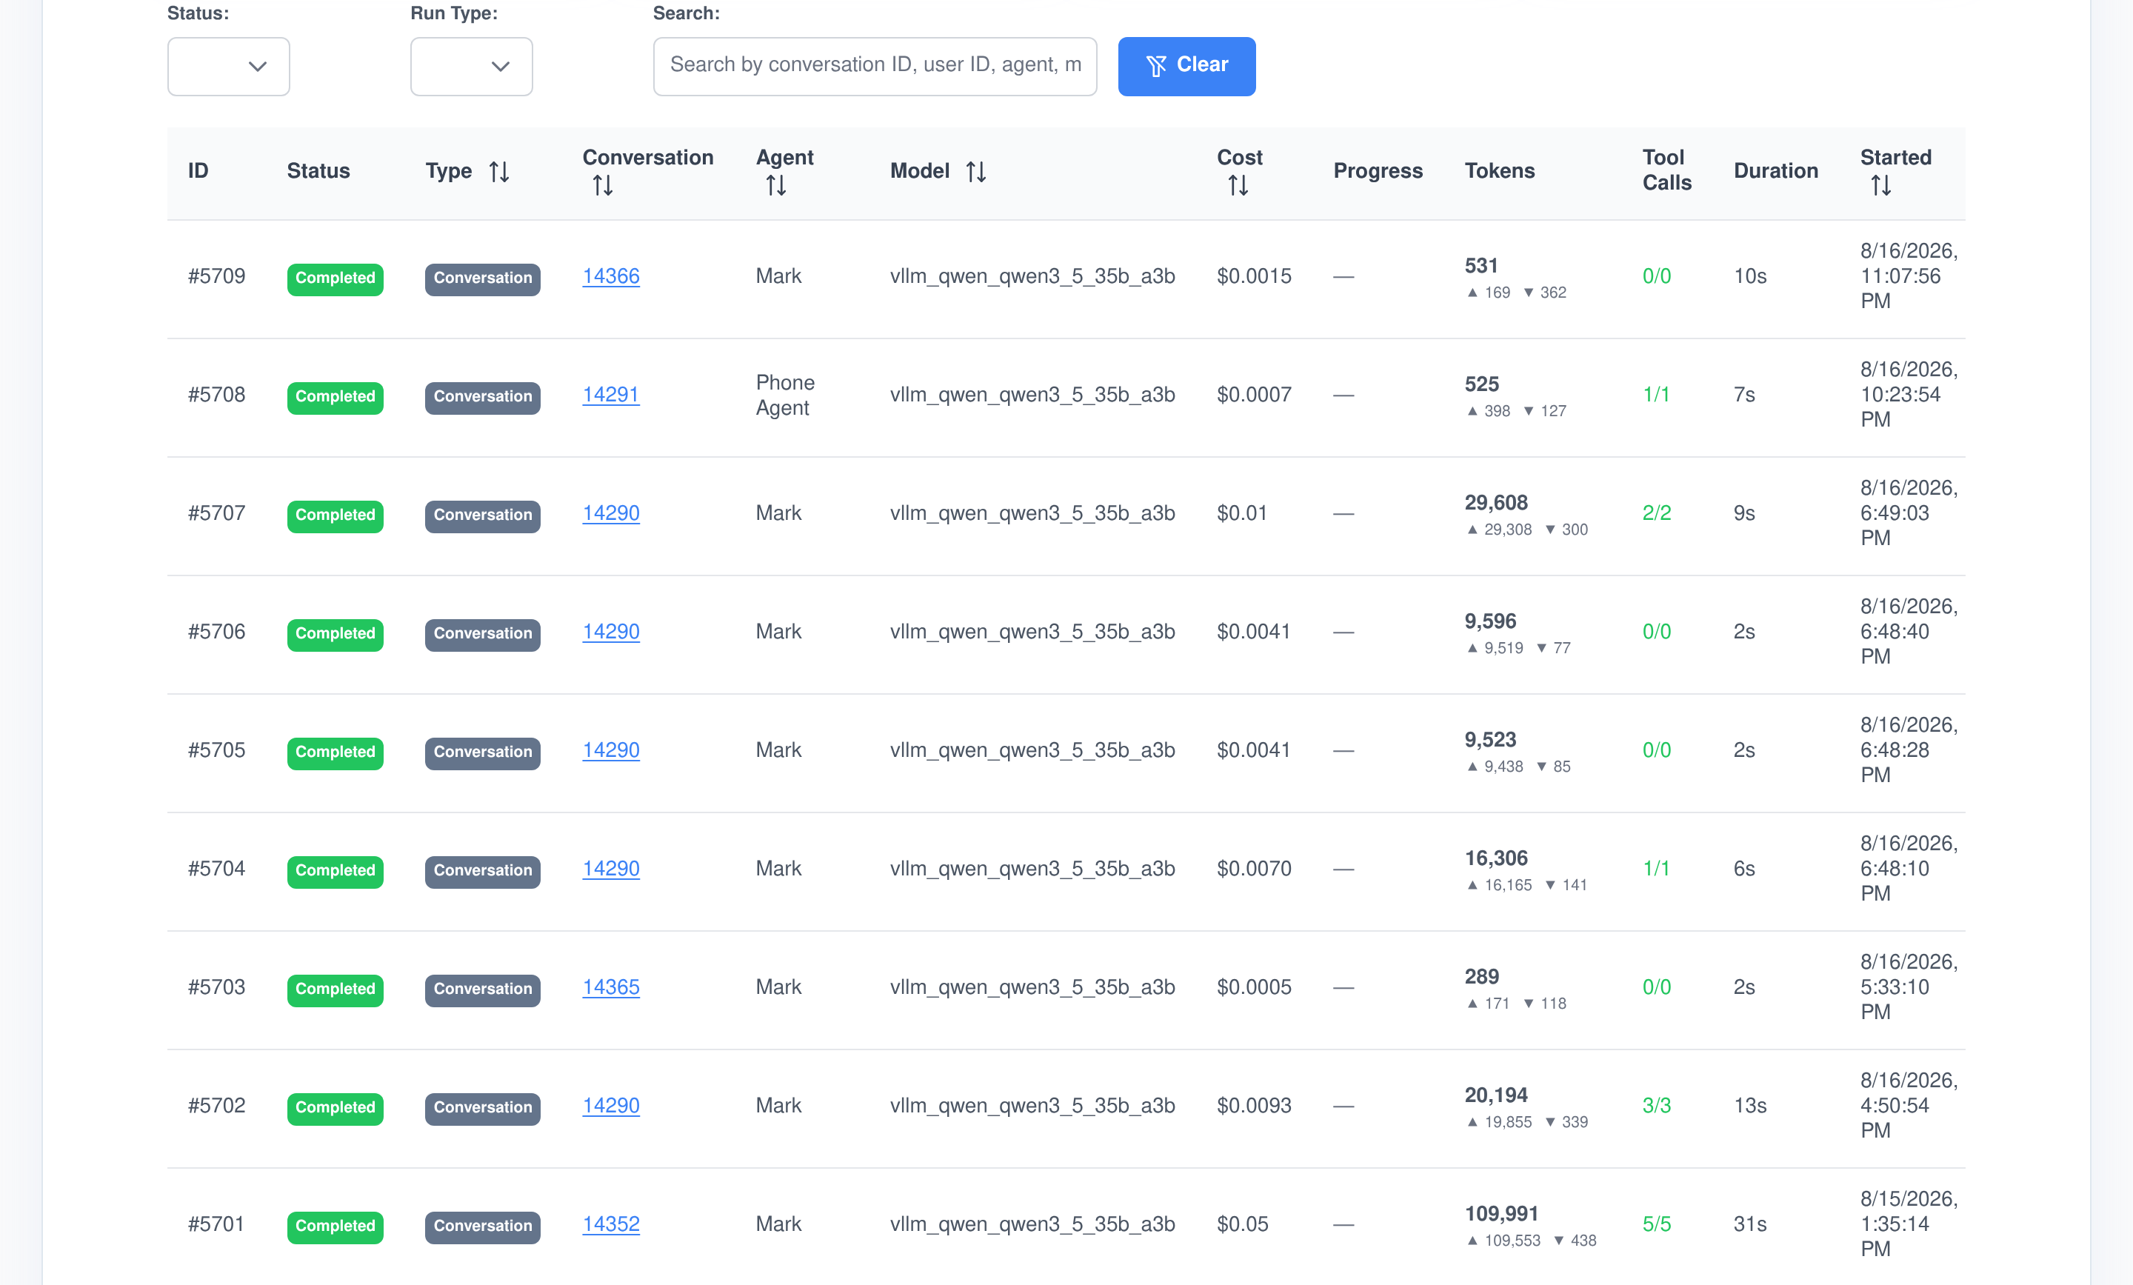Screen dimensions: 2133x1285
Task: Open conversation 14291 link
Action: point(611,395)
